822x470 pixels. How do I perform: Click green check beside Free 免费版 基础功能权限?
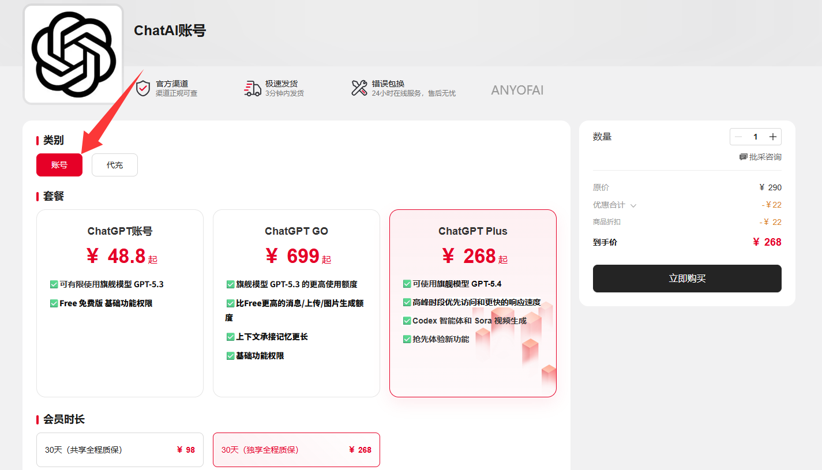tap(54, 303)
